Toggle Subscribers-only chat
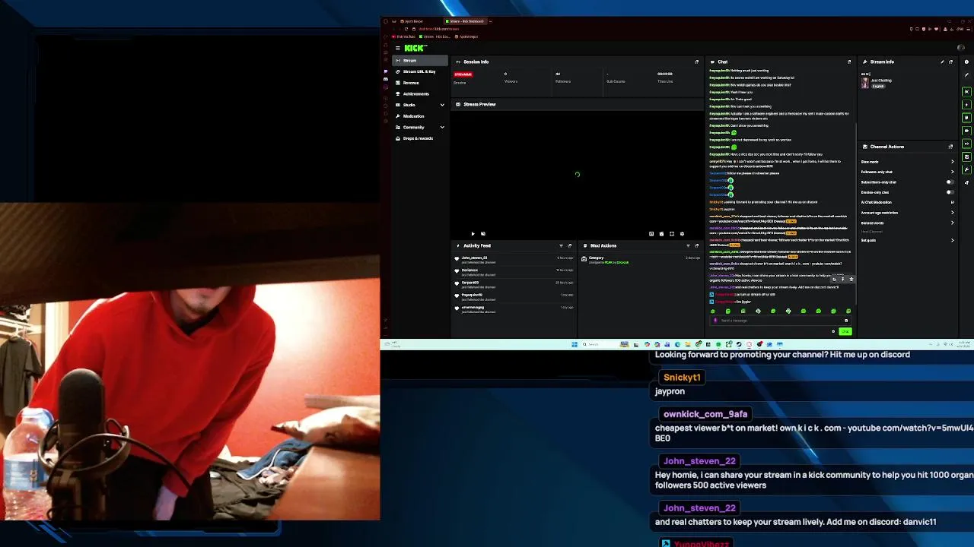Screen dimensions: 974x547 (950, 182)
